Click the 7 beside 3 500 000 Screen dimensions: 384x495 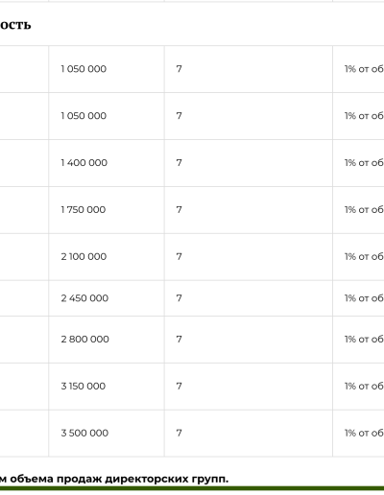[x=179, y=433]
